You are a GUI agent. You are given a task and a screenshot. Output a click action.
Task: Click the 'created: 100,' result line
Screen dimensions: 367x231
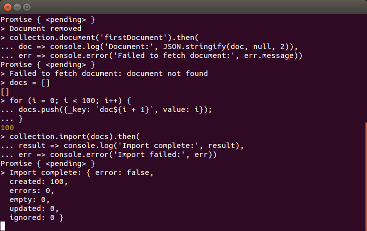[39, 182]
